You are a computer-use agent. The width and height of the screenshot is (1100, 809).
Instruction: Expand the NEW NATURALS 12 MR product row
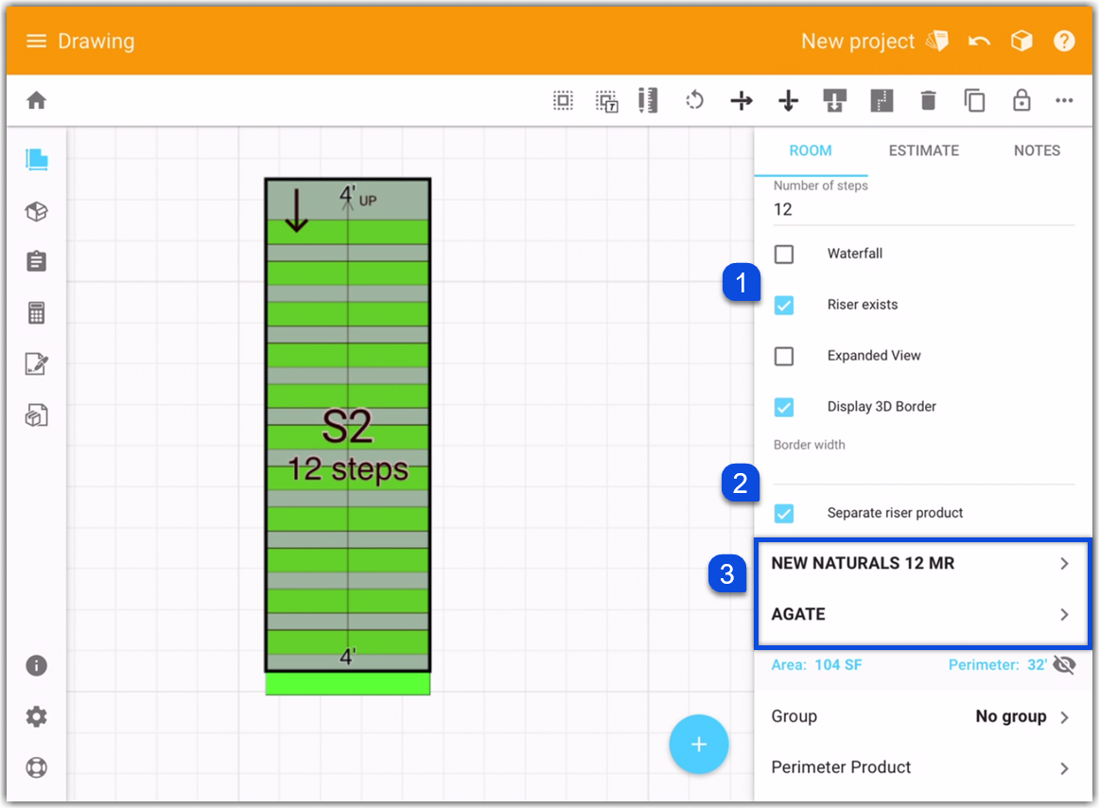[922, 563]
